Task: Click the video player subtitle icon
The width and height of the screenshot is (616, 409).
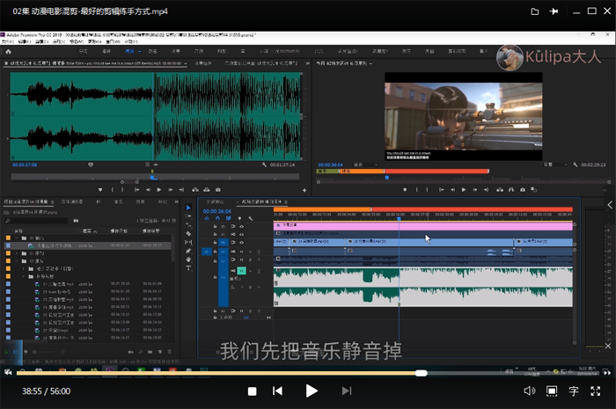Action: 574,391
